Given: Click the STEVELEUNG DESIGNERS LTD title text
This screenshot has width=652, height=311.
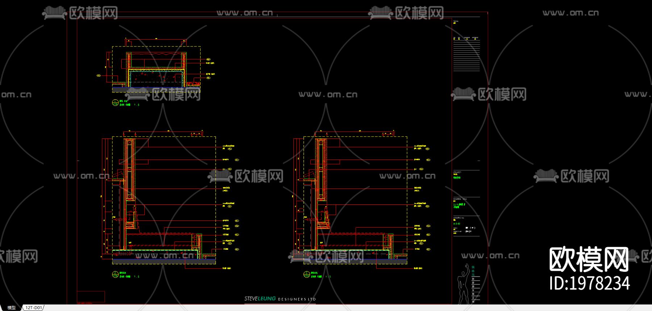Looking at the screenshot, I should click(280, 299).
